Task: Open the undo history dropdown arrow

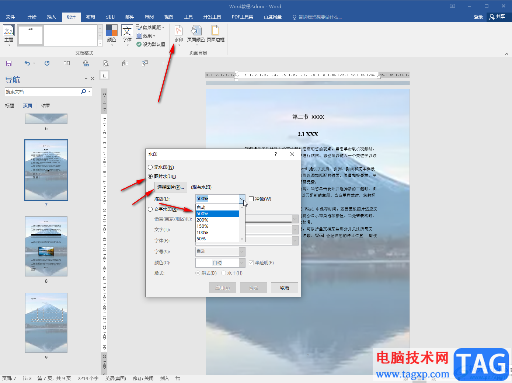Action: (x=34, y=63)
